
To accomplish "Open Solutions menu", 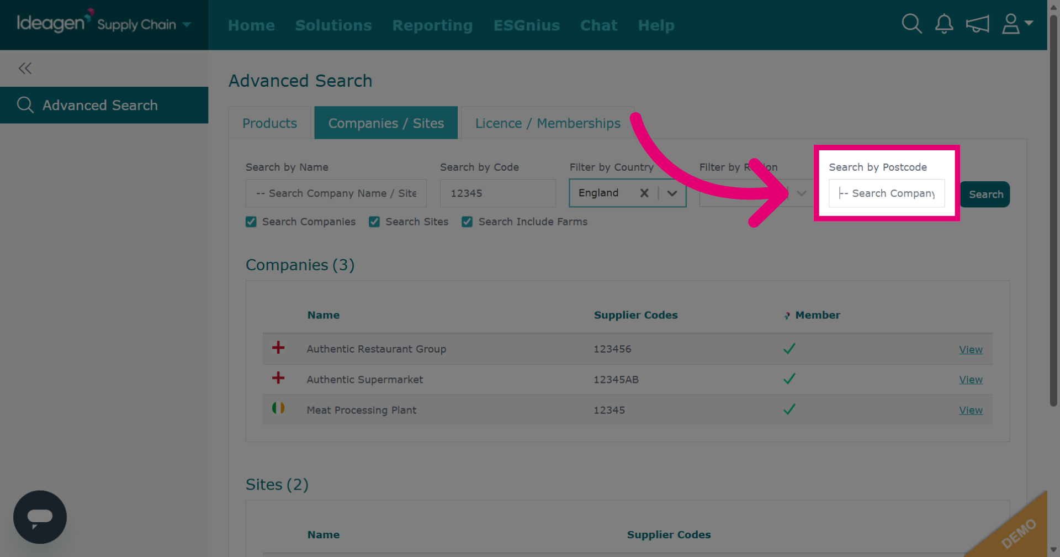I will point(333,25).
